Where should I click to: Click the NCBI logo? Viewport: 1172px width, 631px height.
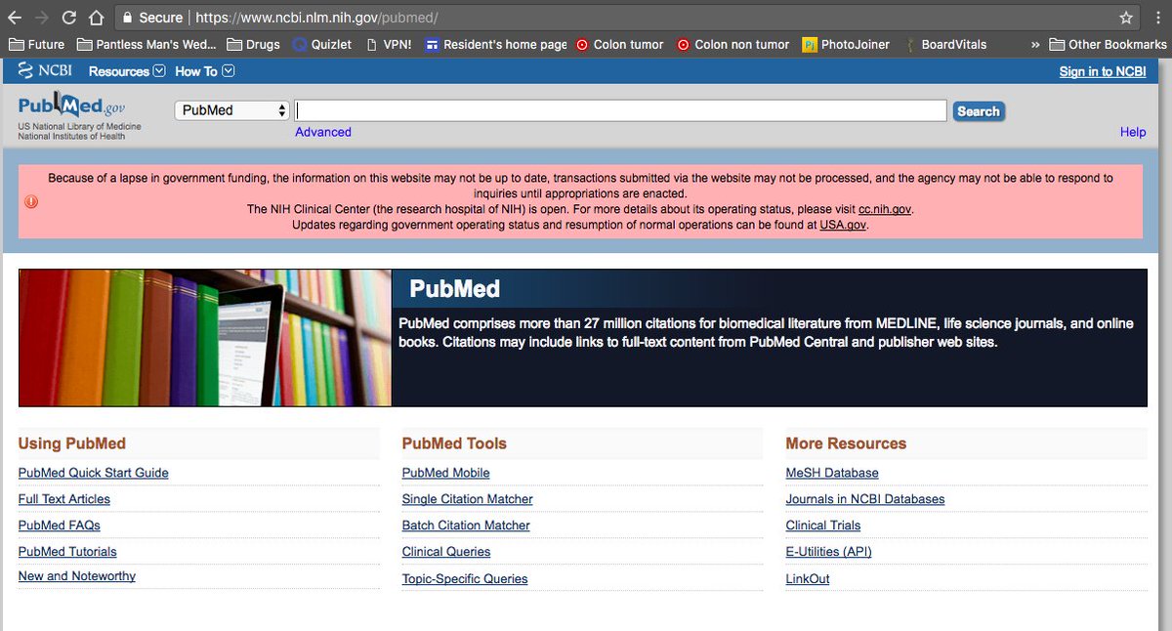[x=45, y=71]
